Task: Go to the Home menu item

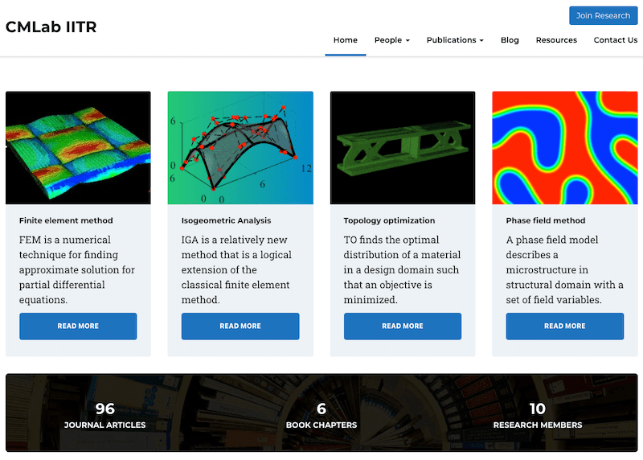Action: pos(345,40)
